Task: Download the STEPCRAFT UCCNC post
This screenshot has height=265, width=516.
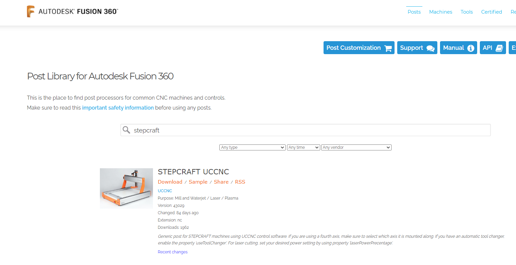Action: [170, 182]
